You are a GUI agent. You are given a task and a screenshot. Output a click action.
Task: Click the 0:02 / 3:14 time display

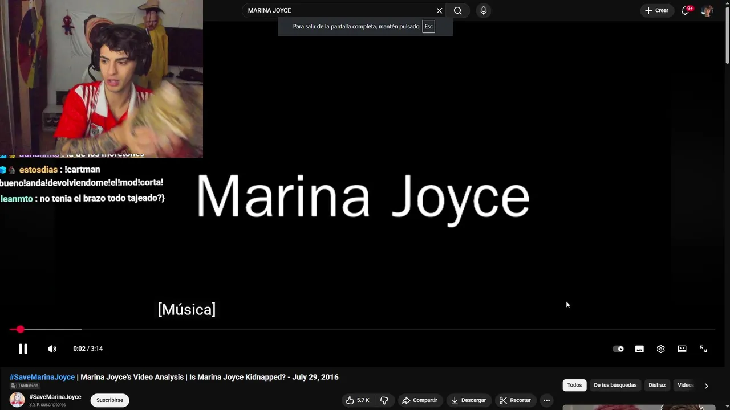pyautogui.click(x=88, y=348)
